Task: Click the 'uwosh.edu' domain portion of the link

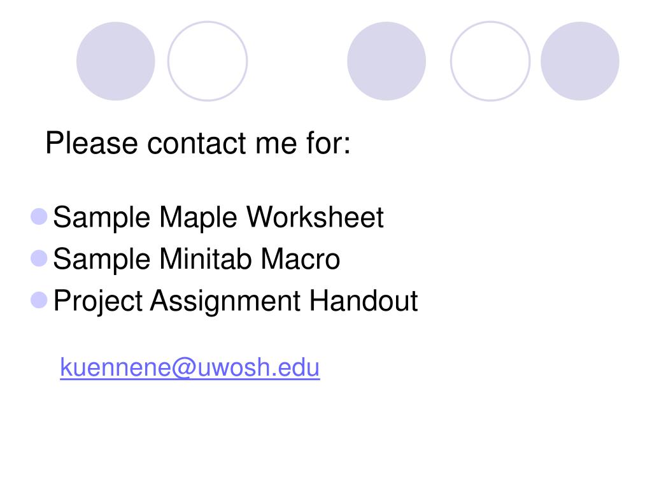Action: coord(259,367)
